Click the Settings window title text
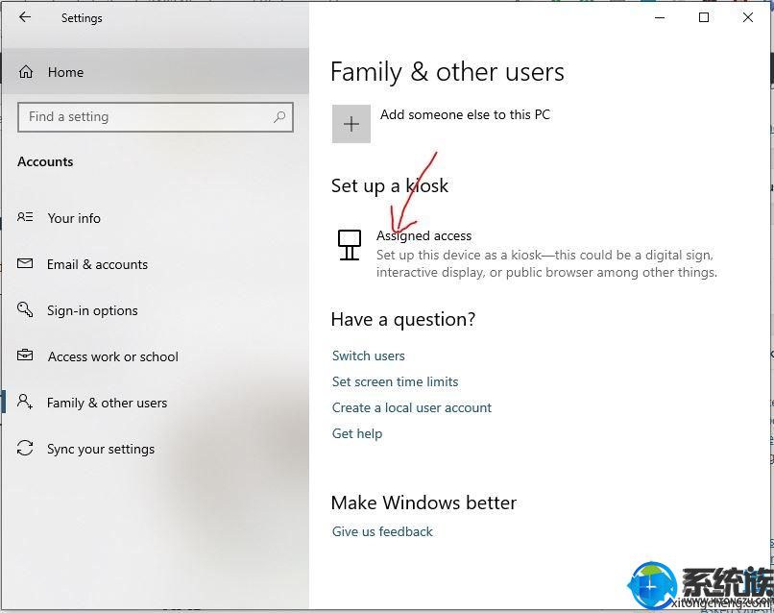The image size is (774, 613). [x=82, y=18]
